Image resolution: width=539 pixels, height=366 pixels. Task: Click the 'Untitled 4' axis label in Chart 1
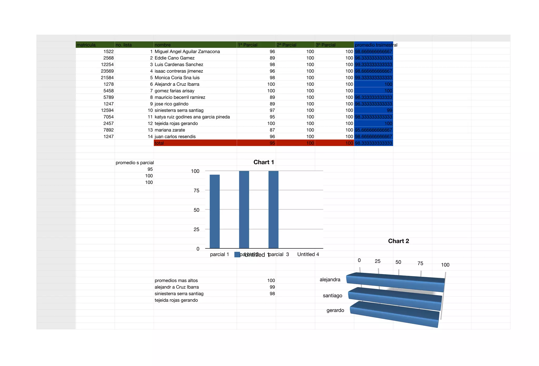coord(308,254)
